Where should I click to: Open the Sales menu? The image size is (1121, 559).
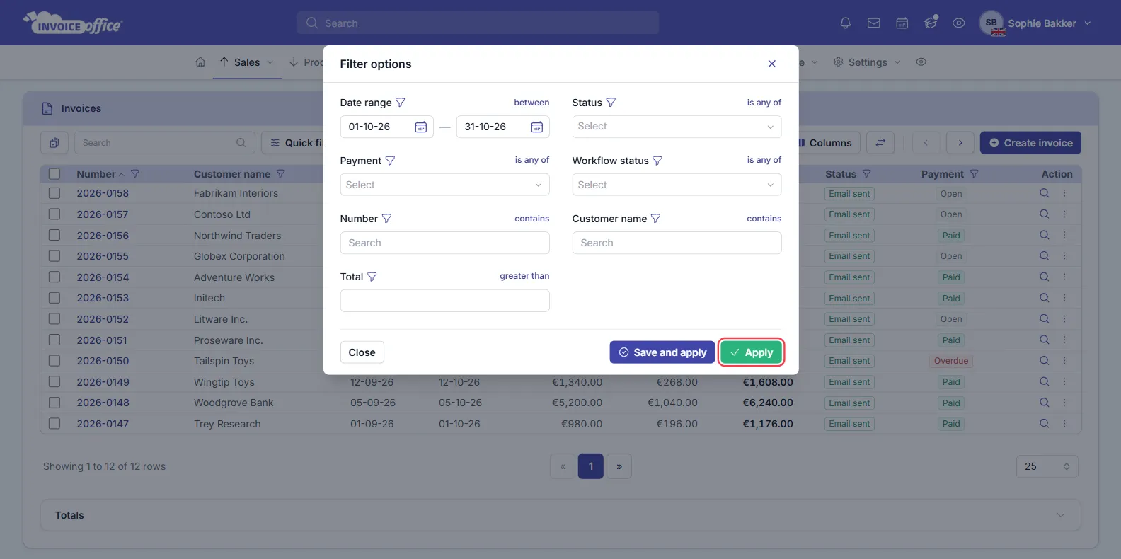pos(247,62)
